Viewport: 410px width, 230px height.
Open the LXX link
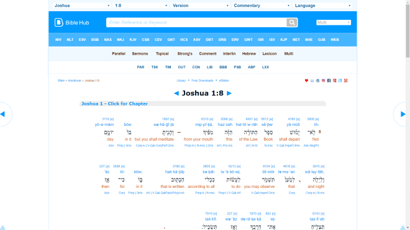coord(265,67)
